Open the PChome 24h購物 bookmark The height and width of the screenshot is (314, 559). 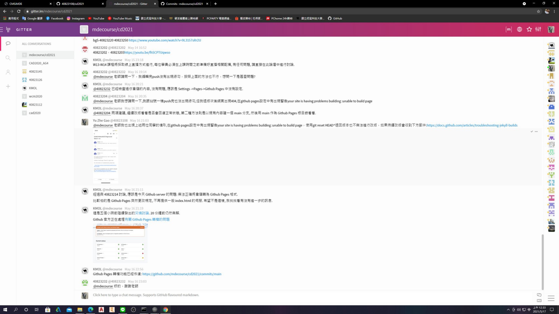coord(279,18)
